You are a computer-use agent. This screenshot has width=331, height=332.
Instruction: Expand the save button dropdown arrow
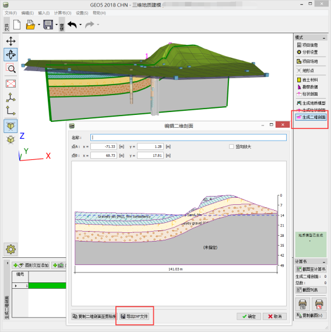pos(57,25)
